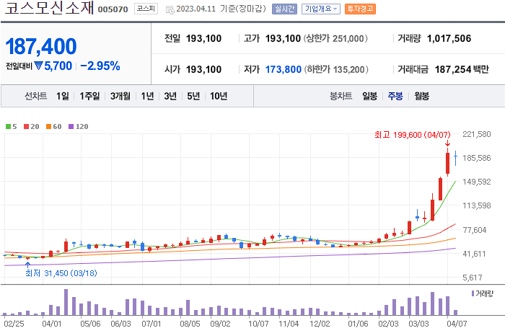This screenshot has height=328, width=505.
Task: Click the 거래량 value 1,017,506
Action: coord(449,39)
